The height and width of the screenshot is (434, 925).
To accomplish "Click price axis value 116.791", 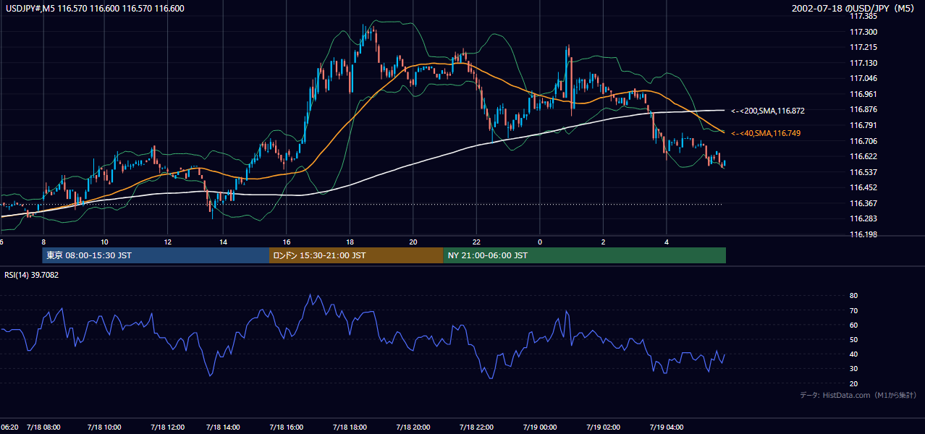I will [864, 125].
